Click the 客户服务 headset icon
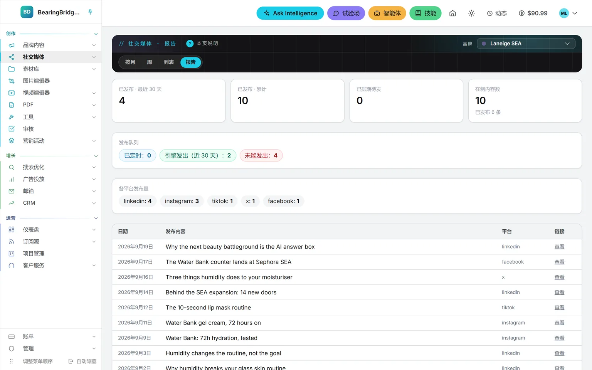 [x=12, y=266]
